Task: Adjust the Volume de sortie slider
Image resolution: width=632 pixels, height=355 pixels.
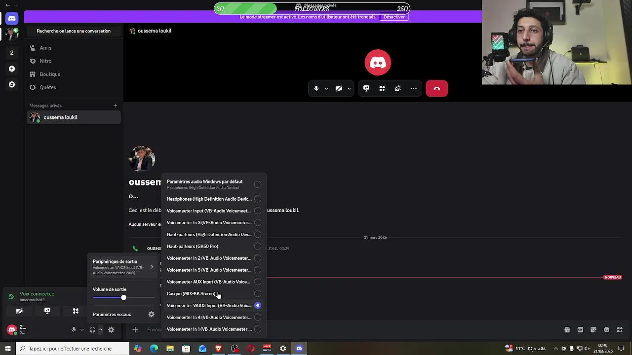Action: click(123, 298)
